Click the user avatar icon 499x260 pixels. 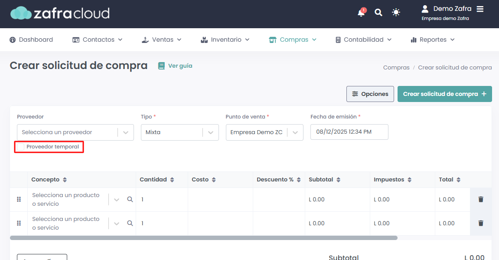coord(425,9)
